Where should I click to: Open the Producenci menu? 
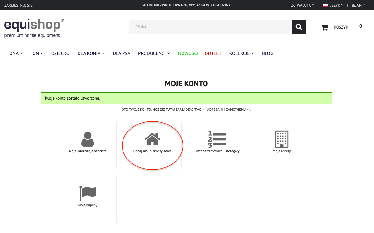click(154, 53)
